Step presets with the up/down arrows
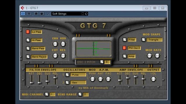This screenshot has height=104, width=186. pyautogui.click(x=83, y=14)
